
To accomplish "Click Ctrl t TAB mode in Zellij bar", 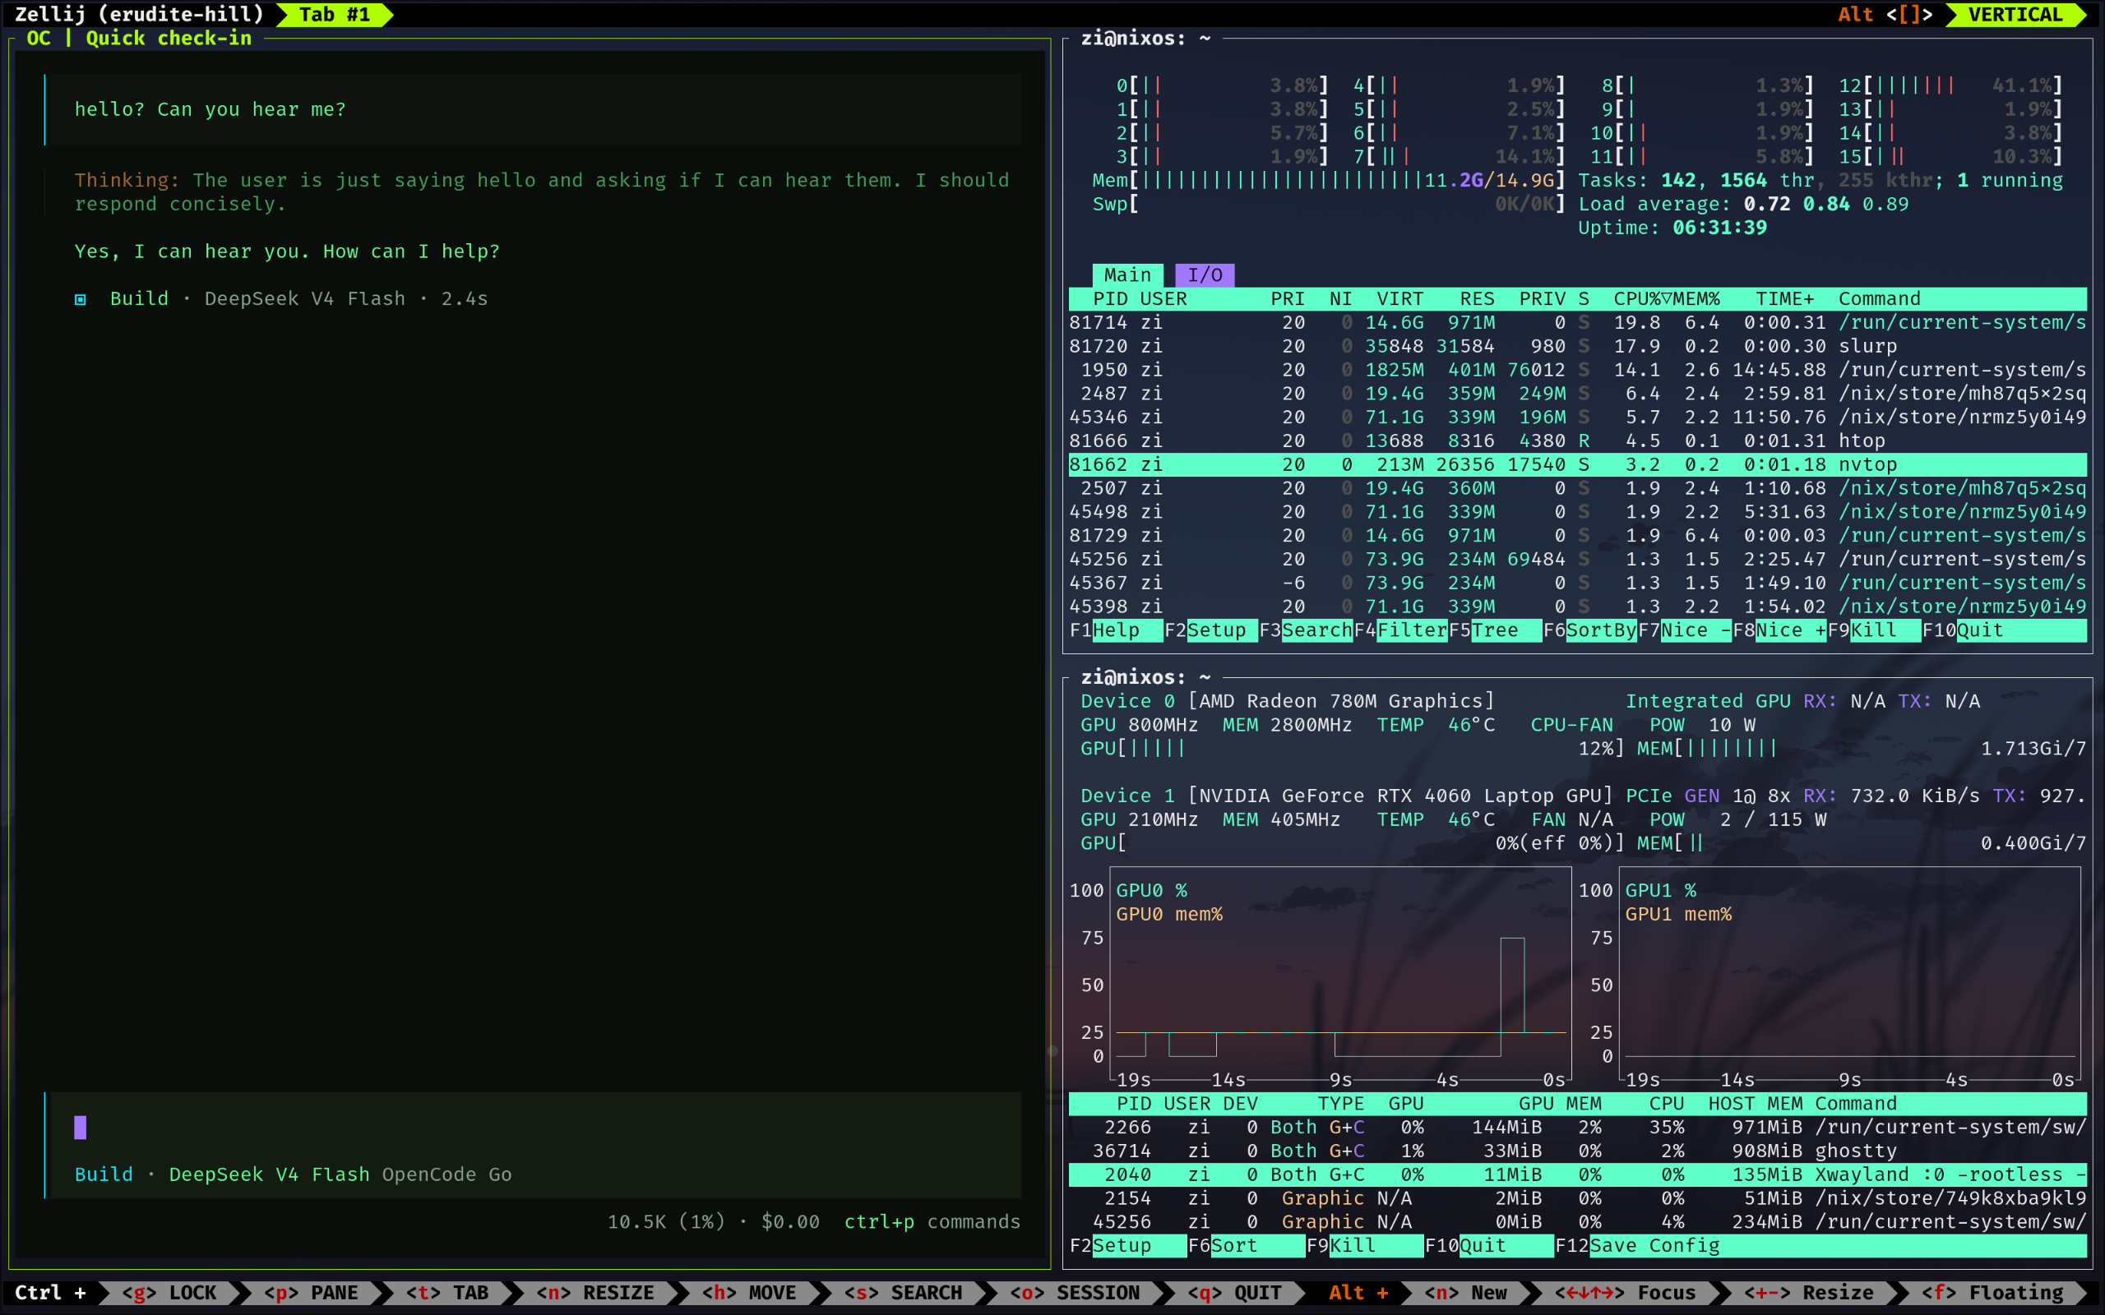I will (x=447, y=1294).
